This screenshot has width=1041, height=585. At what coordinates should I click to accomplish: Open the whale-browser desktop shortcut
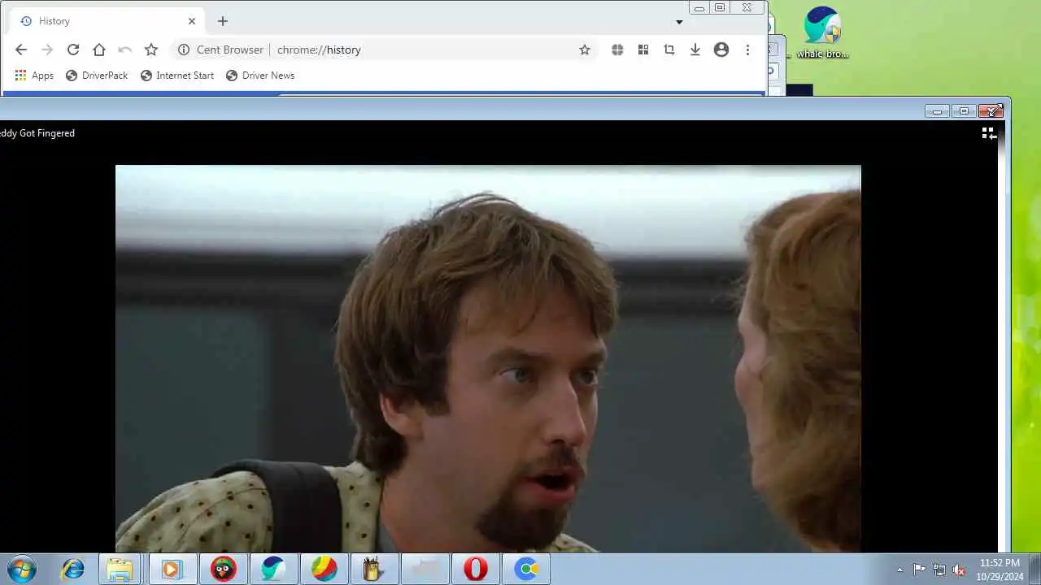(822, 32)
